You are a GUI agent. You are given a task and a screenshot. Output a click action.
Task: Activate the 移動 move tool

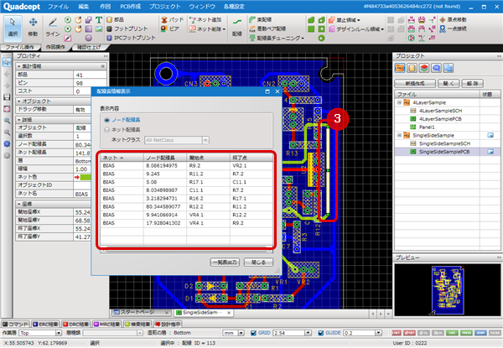[33, 28]
